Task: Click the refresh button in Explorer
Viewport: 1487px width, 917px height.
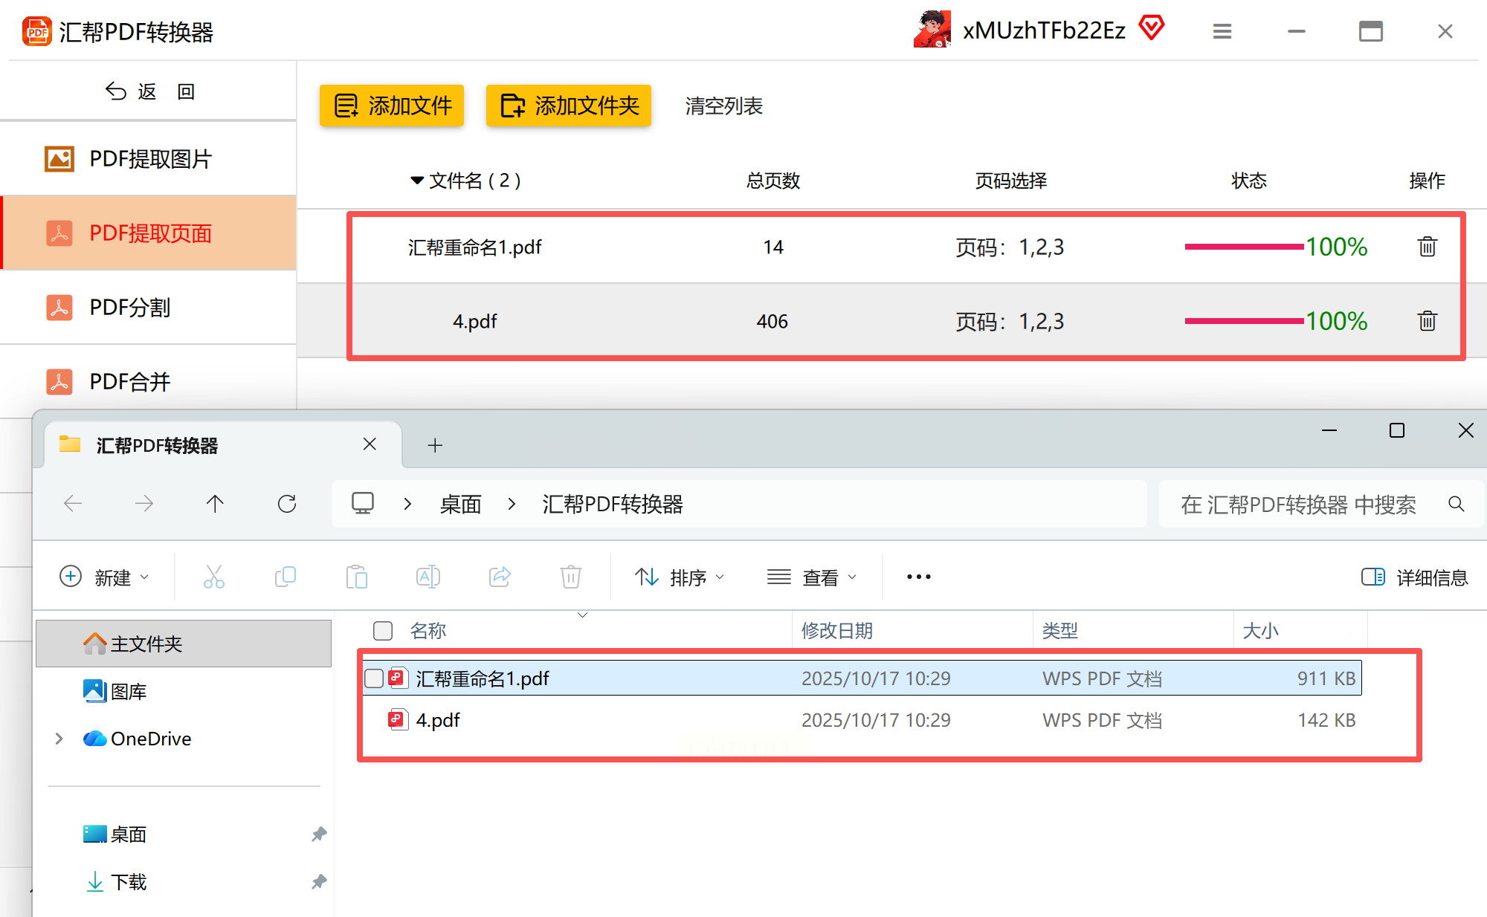Action: (287, 504)
